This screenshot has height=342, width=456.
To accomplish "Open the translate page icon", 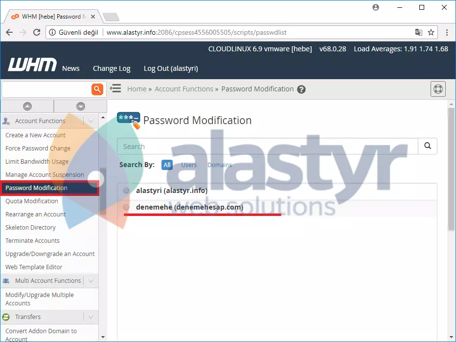I will [418, 32].
